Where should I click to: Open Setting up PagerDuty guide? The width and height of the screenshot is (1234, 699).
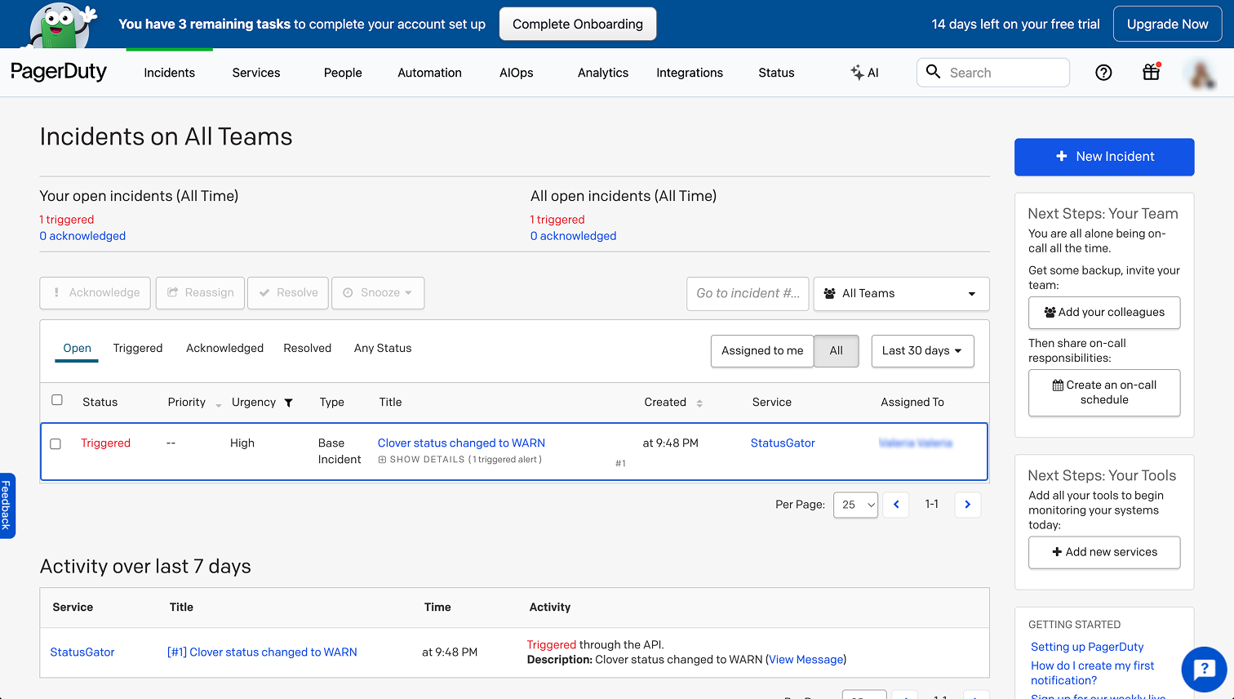[1087, 647]
